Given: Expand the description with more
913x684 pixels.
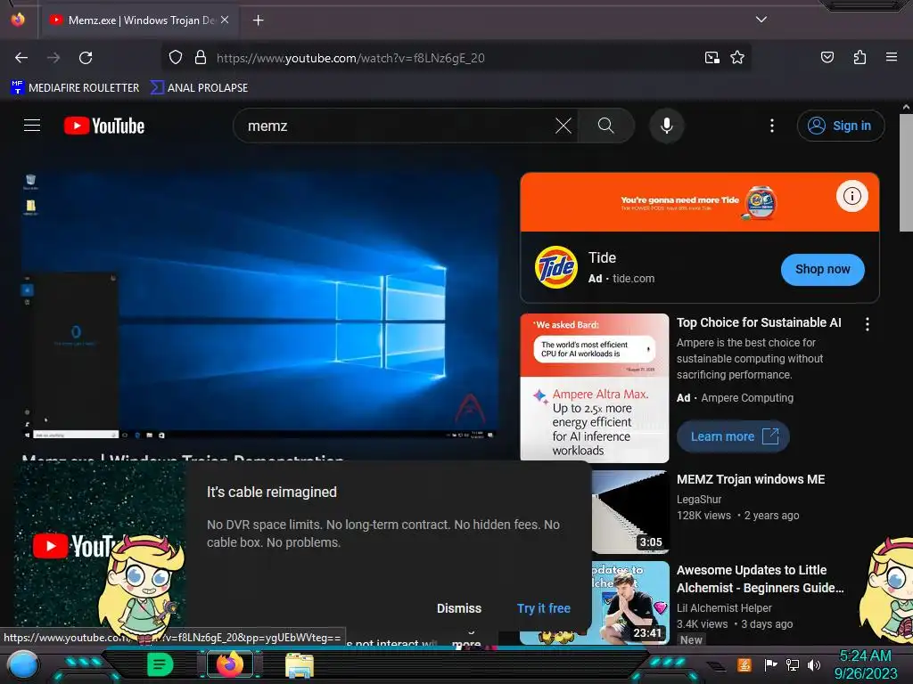Looking at the screenshot, I should point(466,643).
